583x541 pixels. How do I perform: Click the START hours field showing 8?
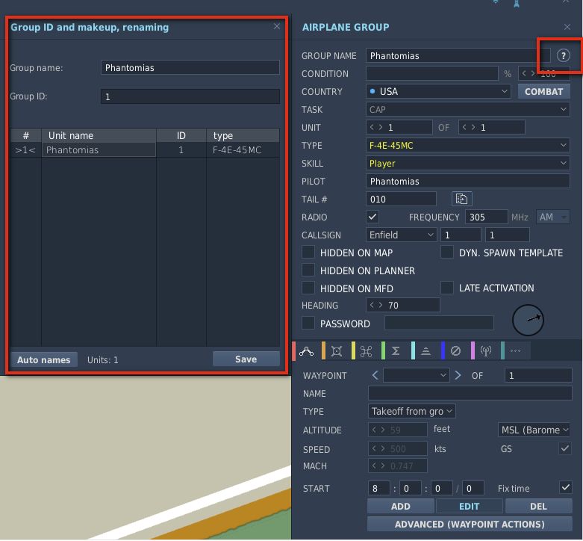[x=379, y=488]
